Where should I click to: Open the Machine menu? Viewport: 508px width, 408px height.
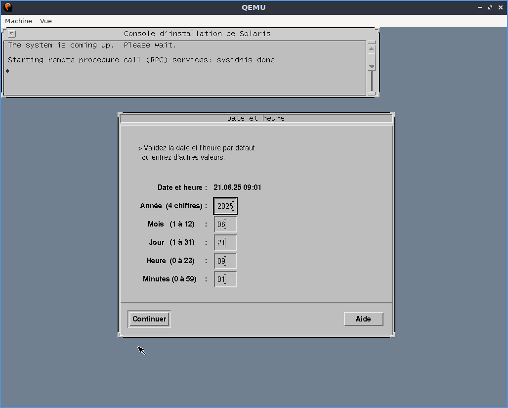18,21
